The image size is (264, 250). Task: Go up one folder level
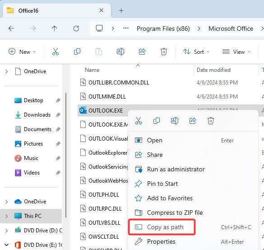click(55, 28)
